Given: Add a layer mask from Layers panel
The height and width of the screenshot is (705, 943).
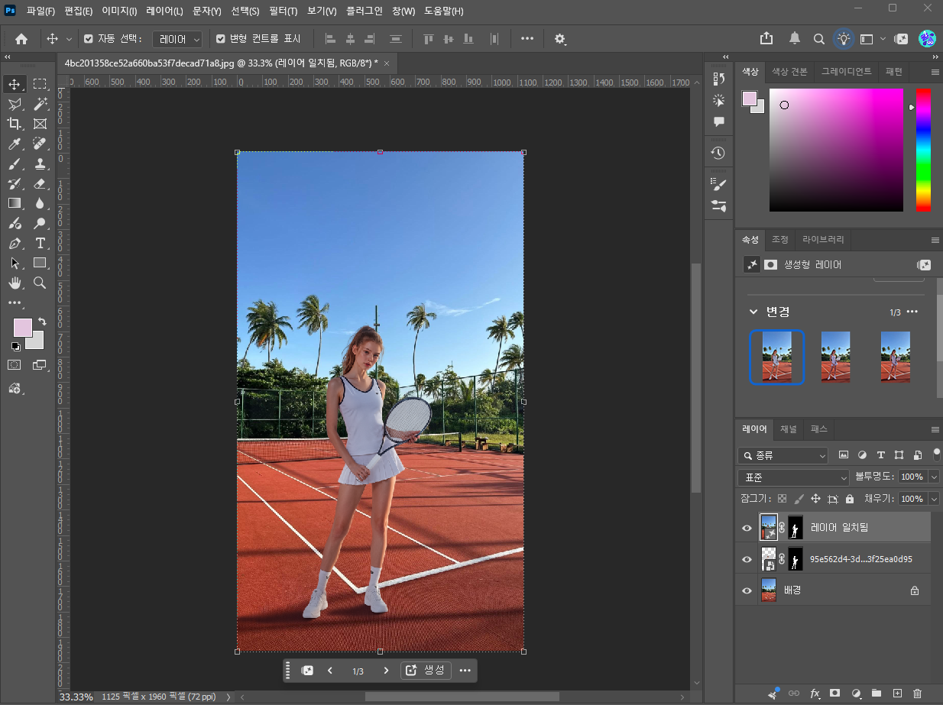Looking at the screenshot, I should tap(835, 693).
